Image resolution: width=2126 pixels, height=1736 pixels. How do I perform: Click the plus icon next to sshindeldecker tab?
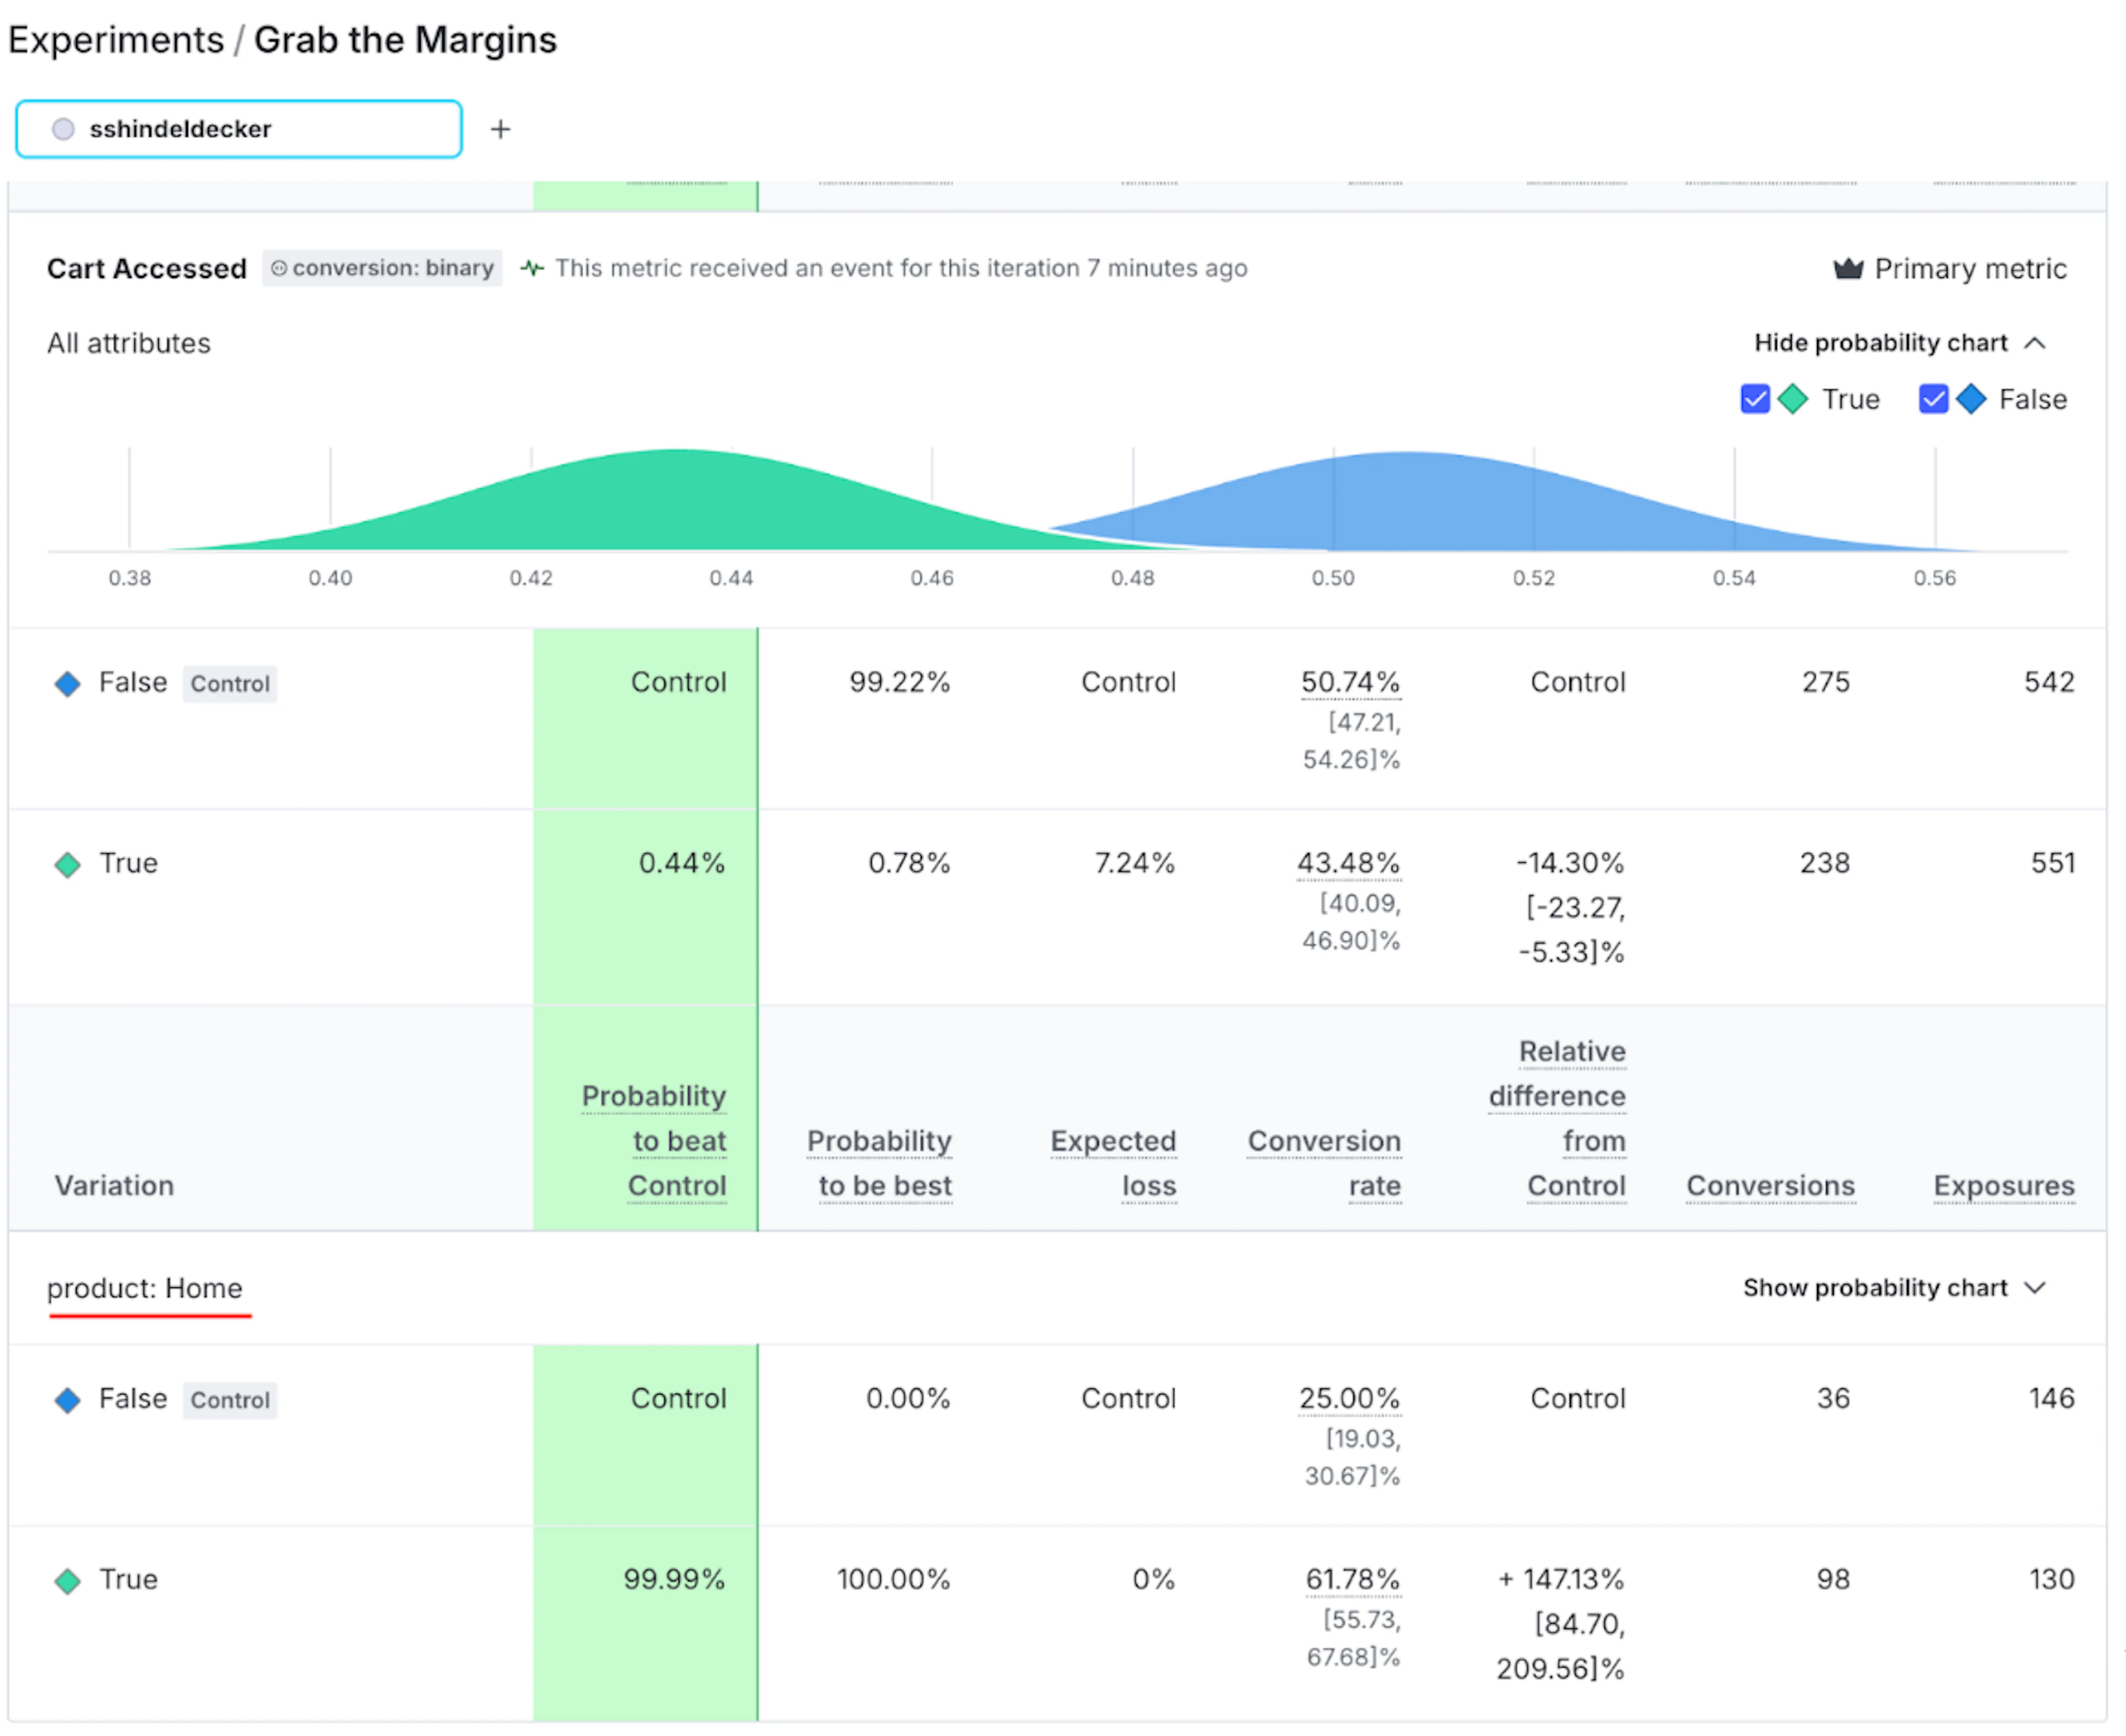pos(500,129)
